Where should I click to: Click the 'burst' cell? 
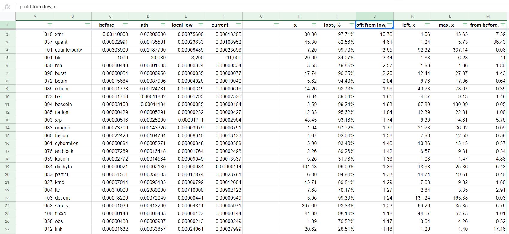(73, 73)
